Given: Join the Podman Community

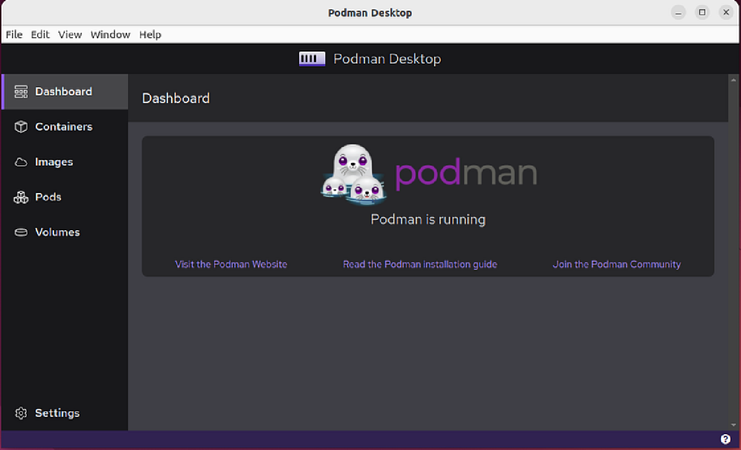Looking at the screenshot, I should [617, 264].
